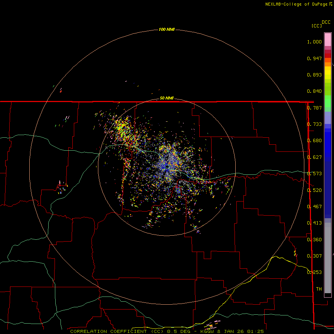Click the 0.733 legend value
The image size is (334, 334).
click(314, 124)
